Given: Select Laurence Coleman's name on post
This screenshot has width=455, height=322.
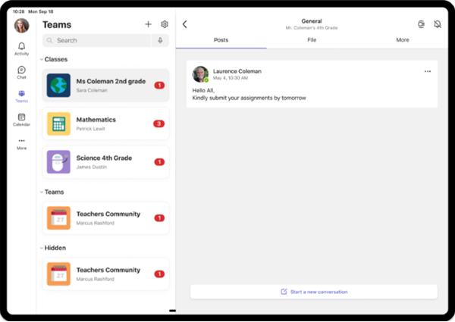Looking at the screenshot, I should pyautogui.click(x=237, y=71).
